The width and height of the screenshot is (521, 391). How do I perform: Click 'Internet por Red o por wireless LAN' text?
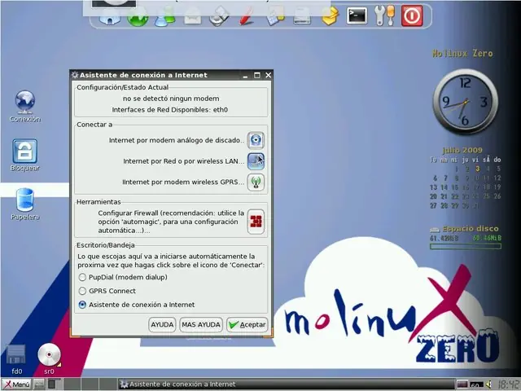tap(183, 161)
